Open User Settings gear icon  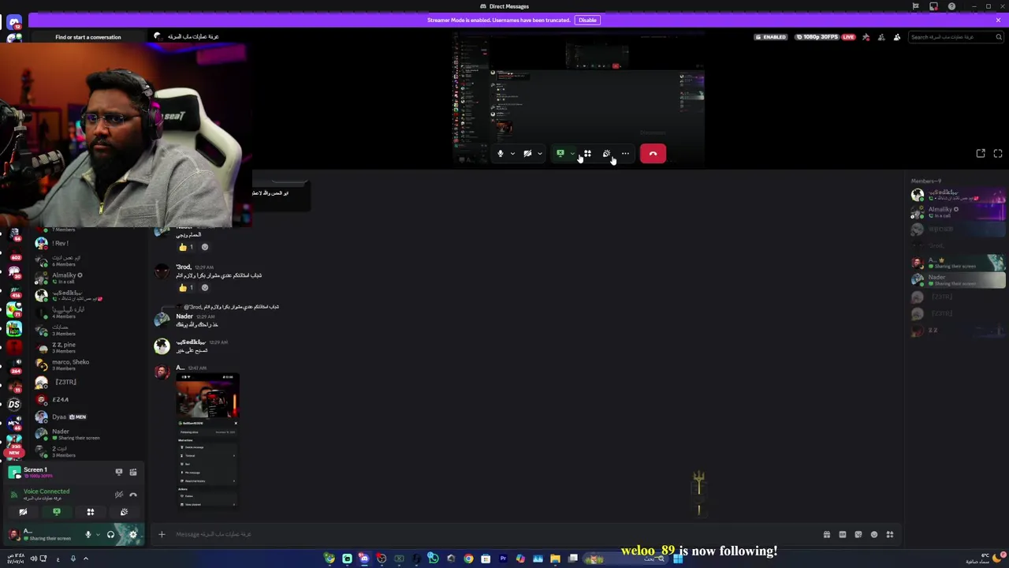coord(132,534)
